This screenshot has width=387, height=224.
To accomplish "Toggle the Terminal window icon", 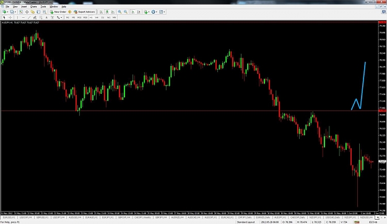I will [38, 12].
